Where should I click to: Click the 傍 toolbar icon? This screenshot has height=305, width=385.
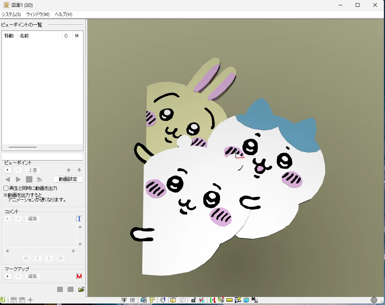133,300
